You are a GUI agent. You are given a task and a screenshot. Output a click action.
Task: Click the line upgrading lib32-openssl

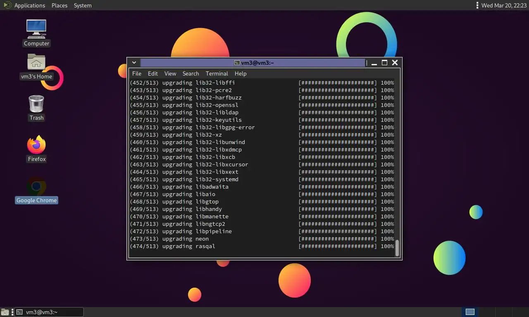coord(262,105)
